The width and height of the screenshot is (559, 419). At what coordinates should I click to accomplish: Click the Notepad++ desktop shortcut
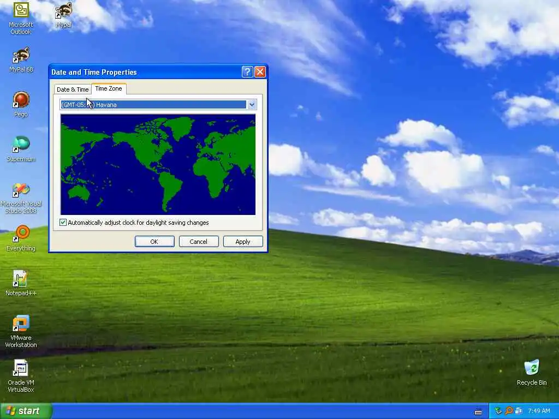(x=21, y=283)
